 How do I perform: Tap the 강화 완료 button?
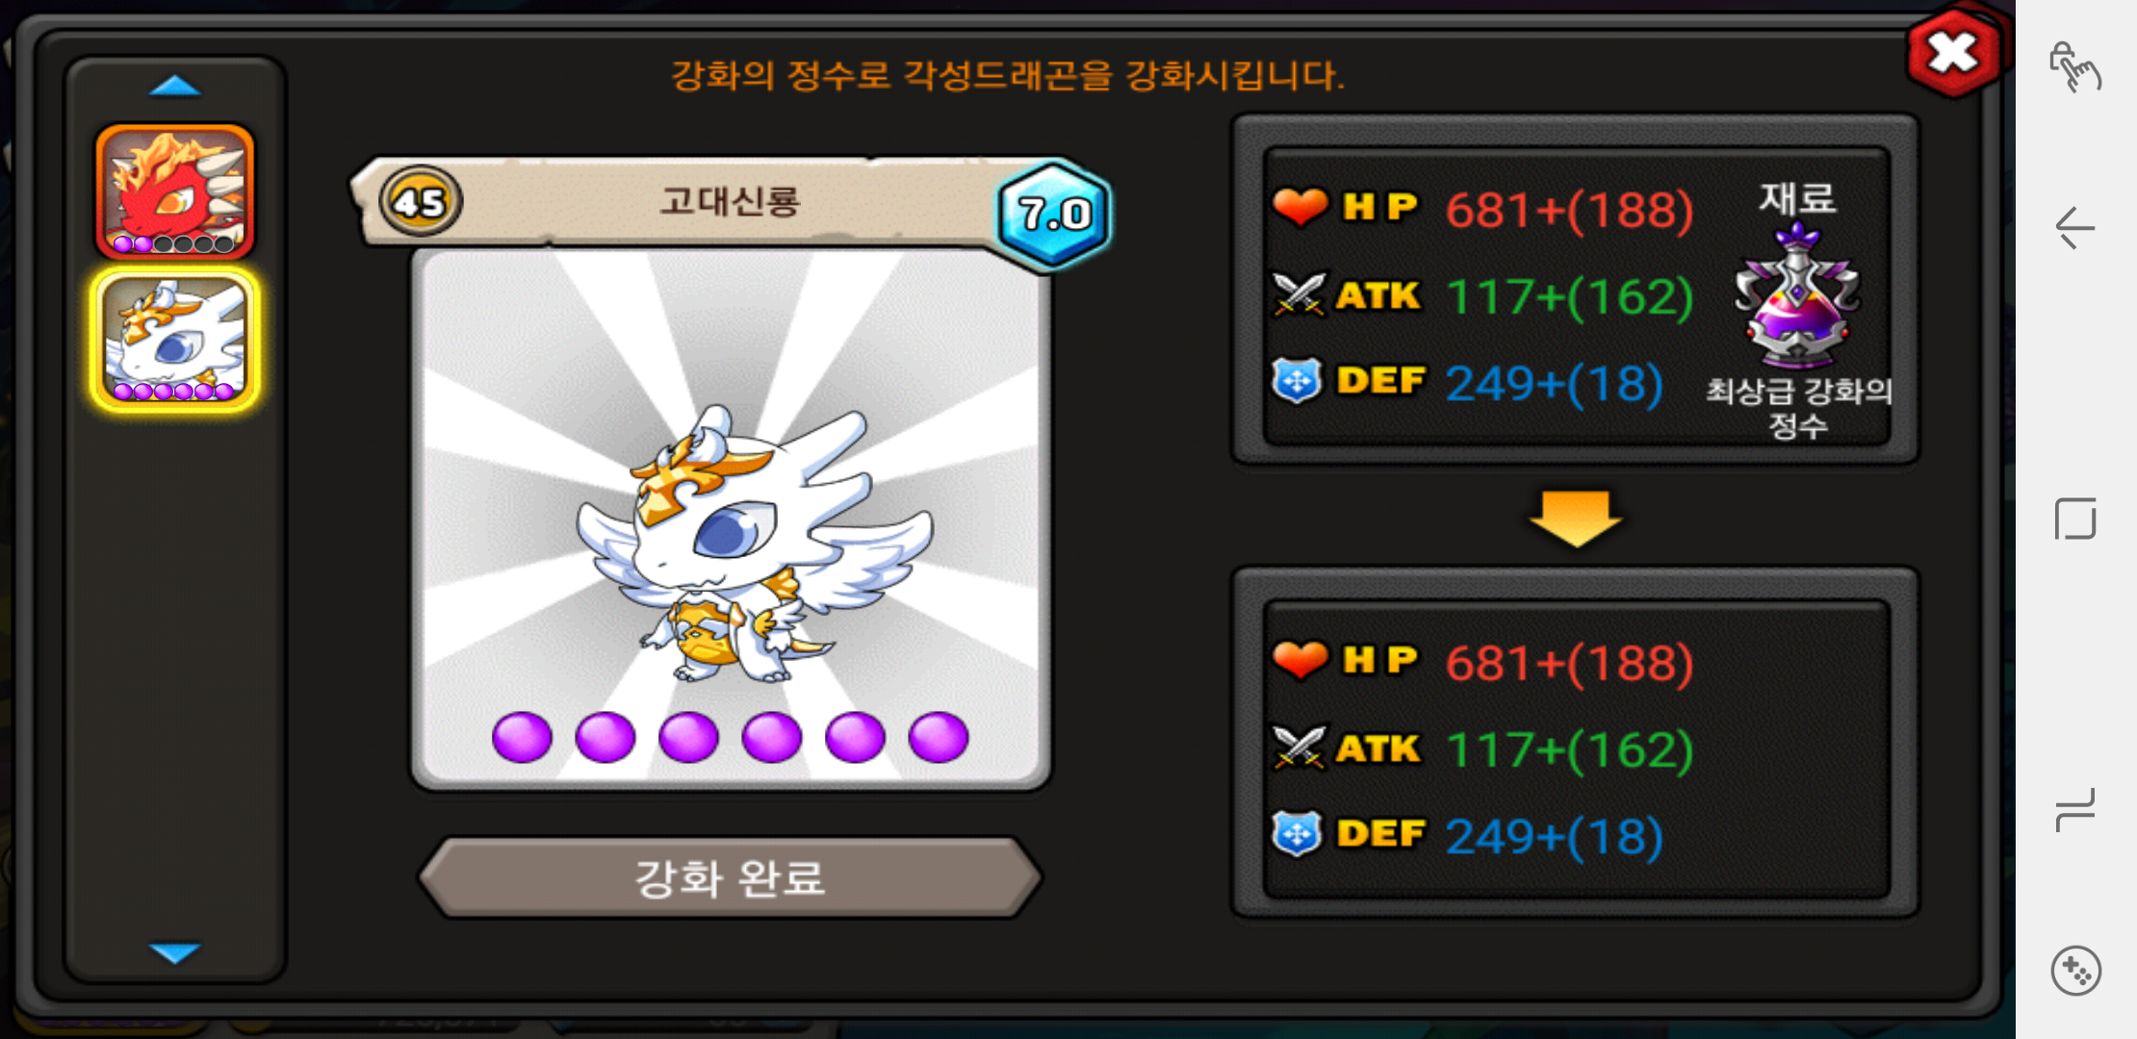(730, 877)
